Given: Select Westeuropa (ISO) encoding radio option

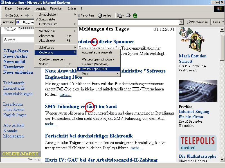Looking at the screenshot, I should pos(98,69).
